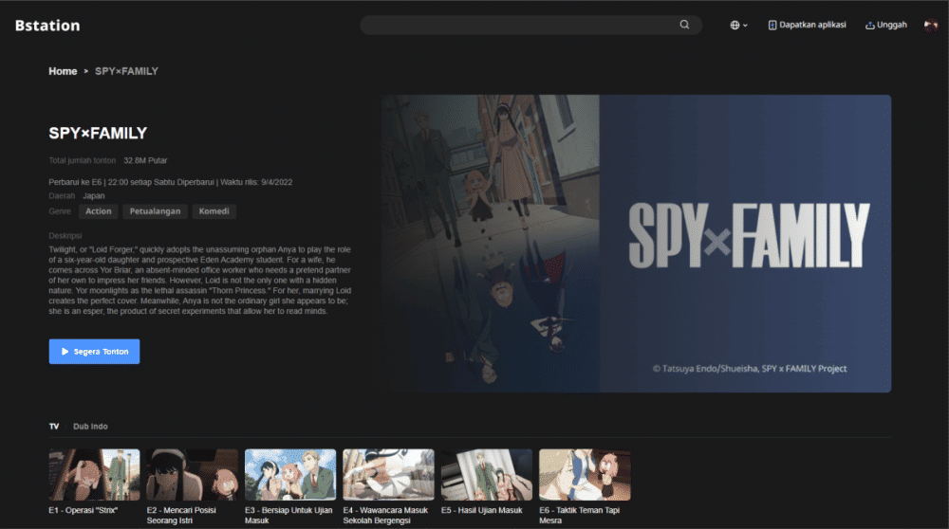
Task: Click the Bstation logo
Action: click(47, 26)
